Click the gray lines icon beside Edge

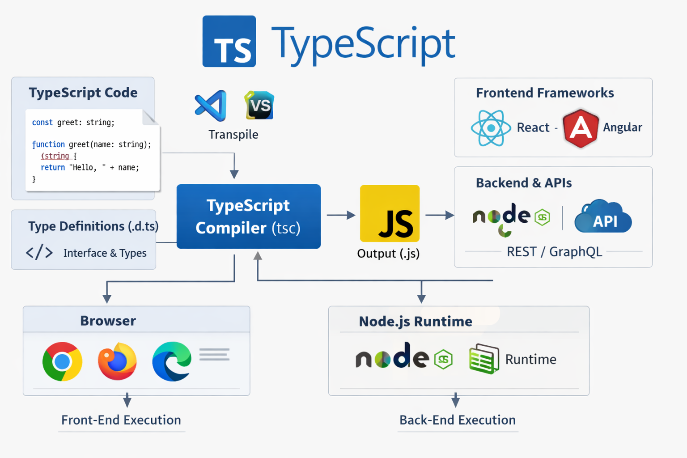pos(215,354)
